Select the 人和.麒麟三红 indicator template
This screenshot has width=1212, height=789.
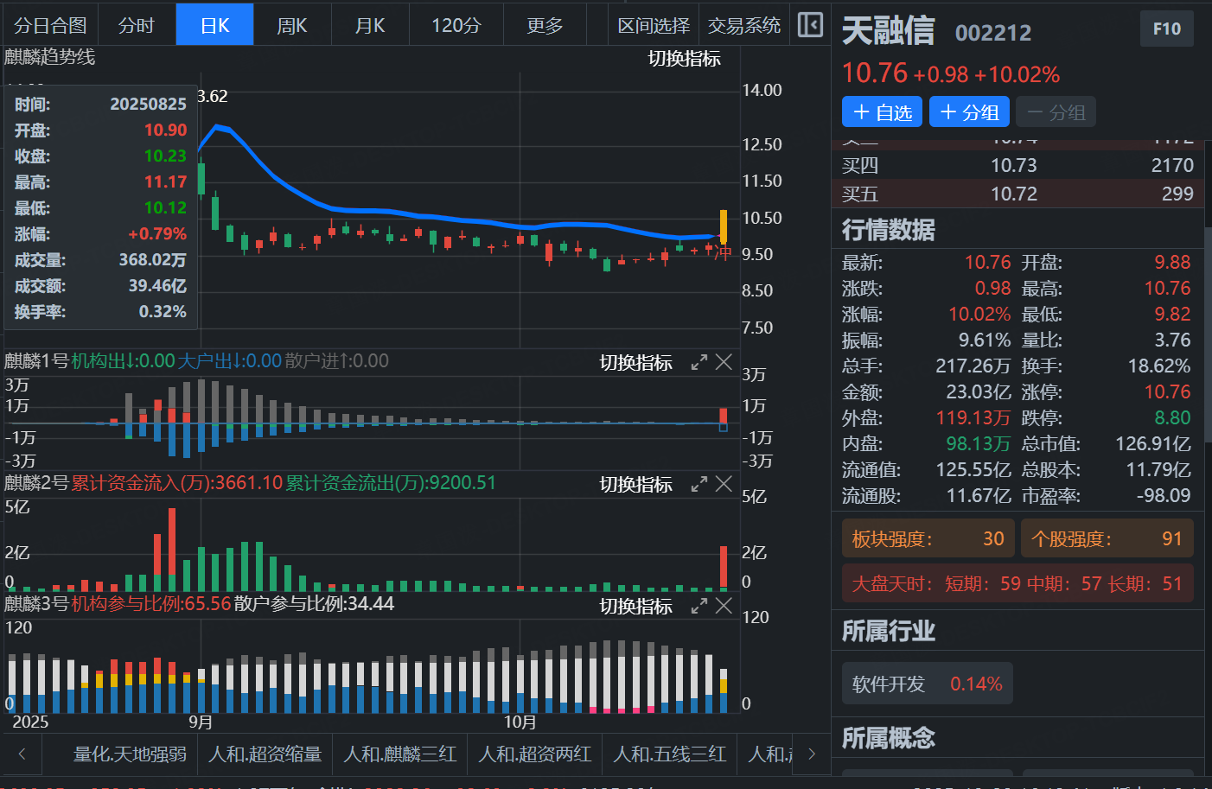coord(399,754)
